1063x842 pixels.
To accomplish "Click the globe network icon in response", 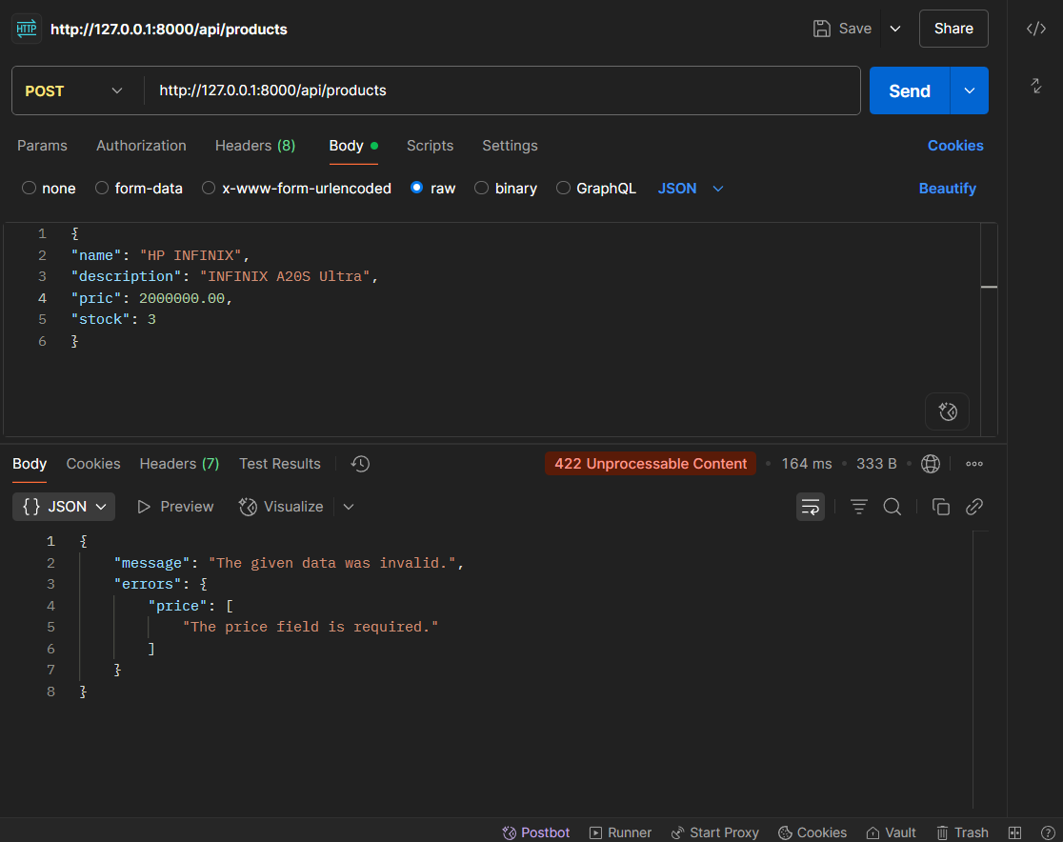I will 931,464.
